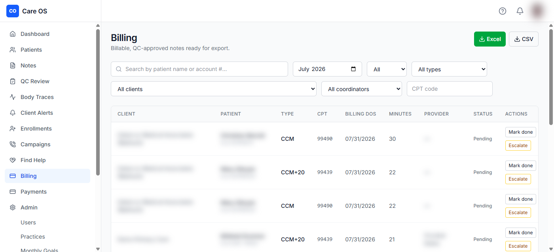Open the help question mark icon
The width and height of the screenshot is (554, 252).
tap(503, 11)
